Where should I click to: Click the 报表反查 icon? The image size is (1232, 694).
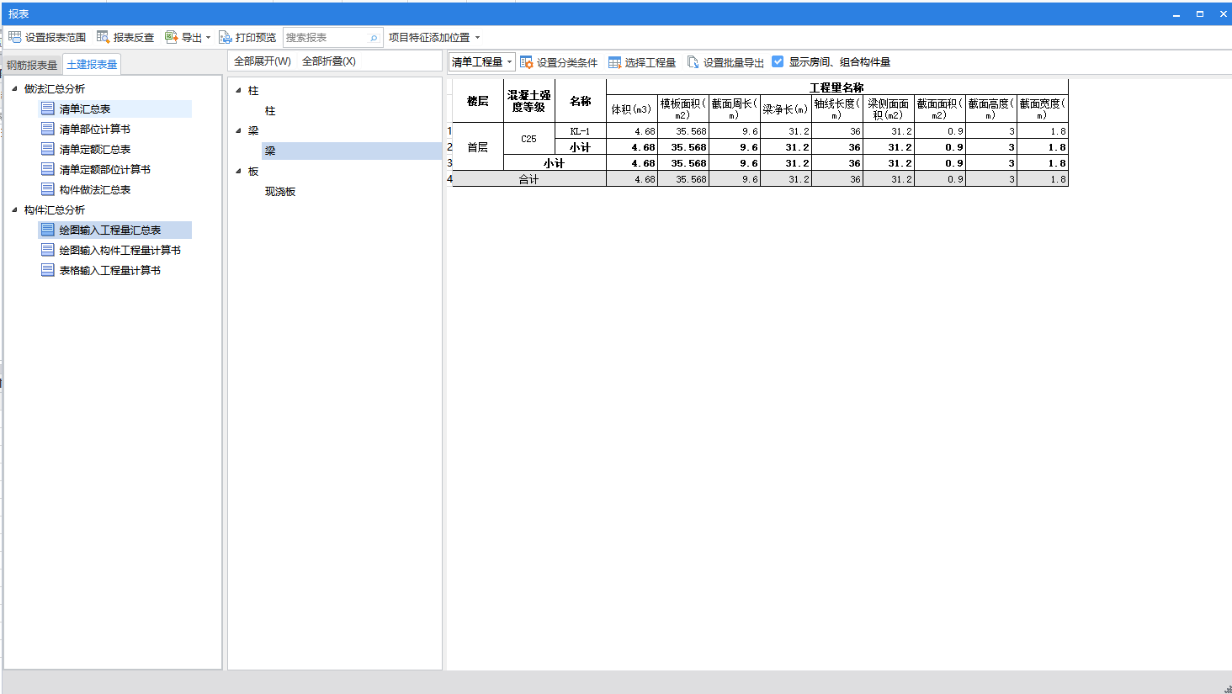[x=103, y=37]
